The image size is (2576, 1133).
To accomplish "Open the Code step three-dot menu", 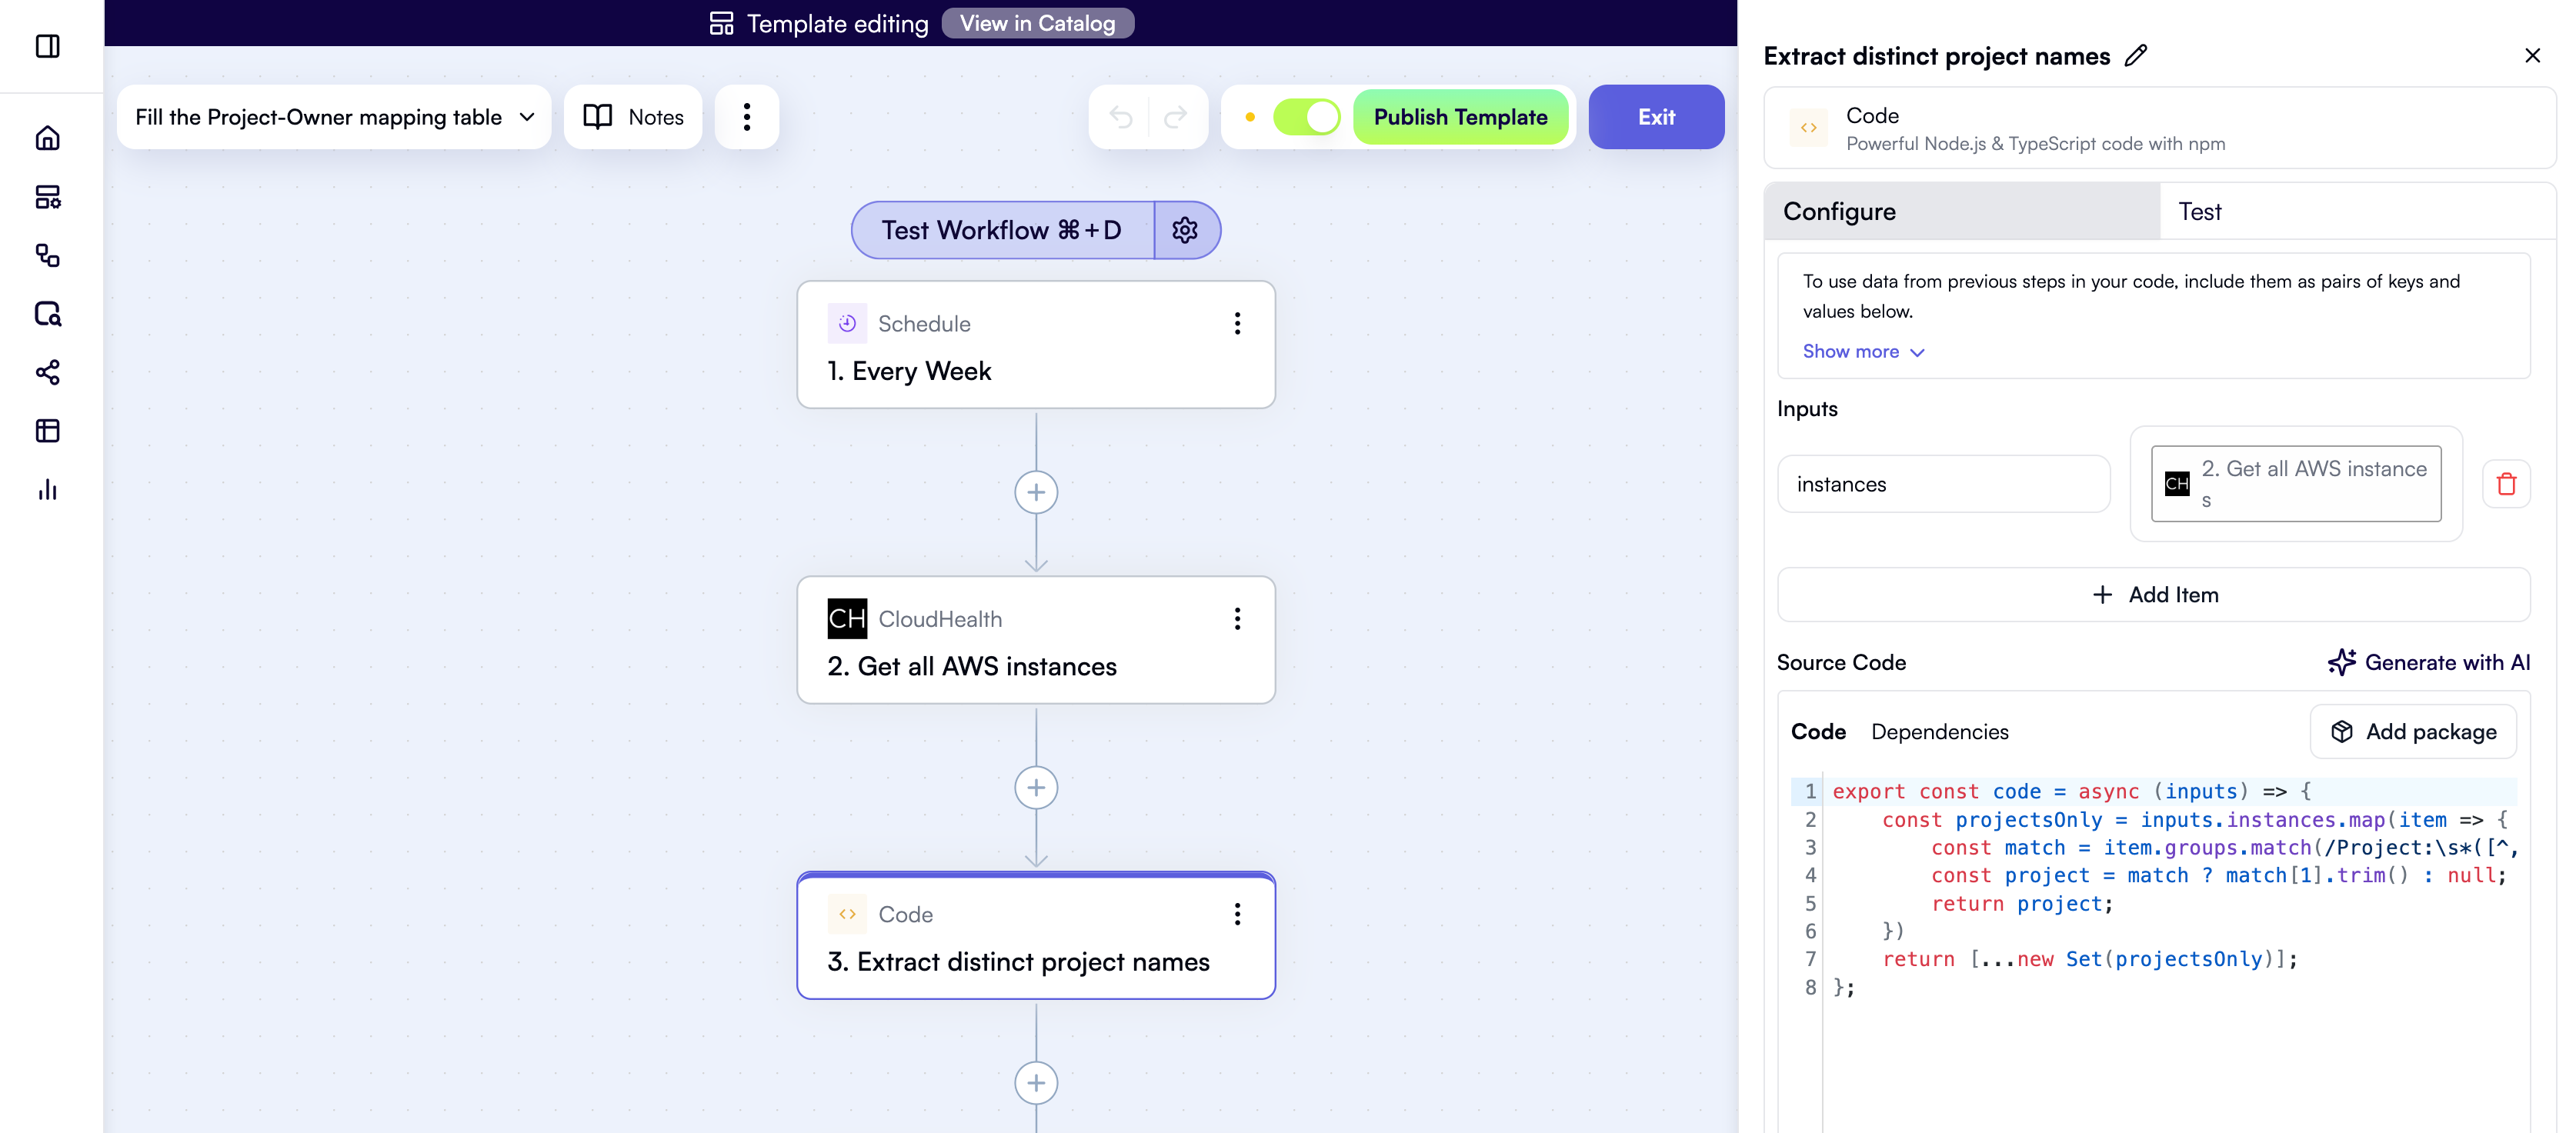I will coord(1237,914).
